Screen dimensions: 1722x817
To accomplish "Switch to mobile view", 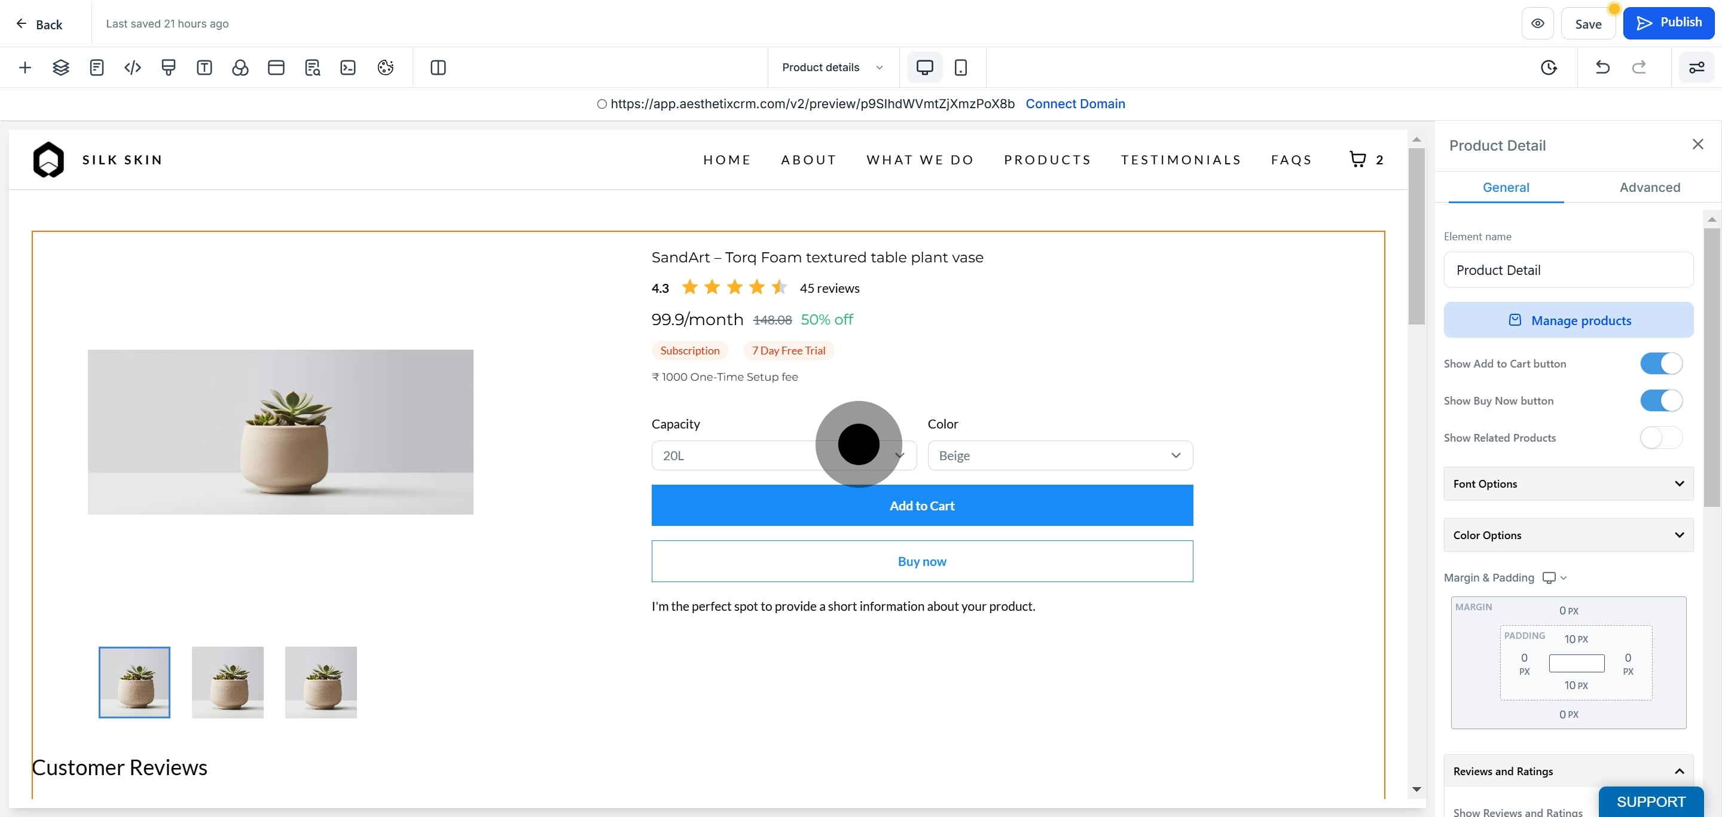I will point(961,68).
